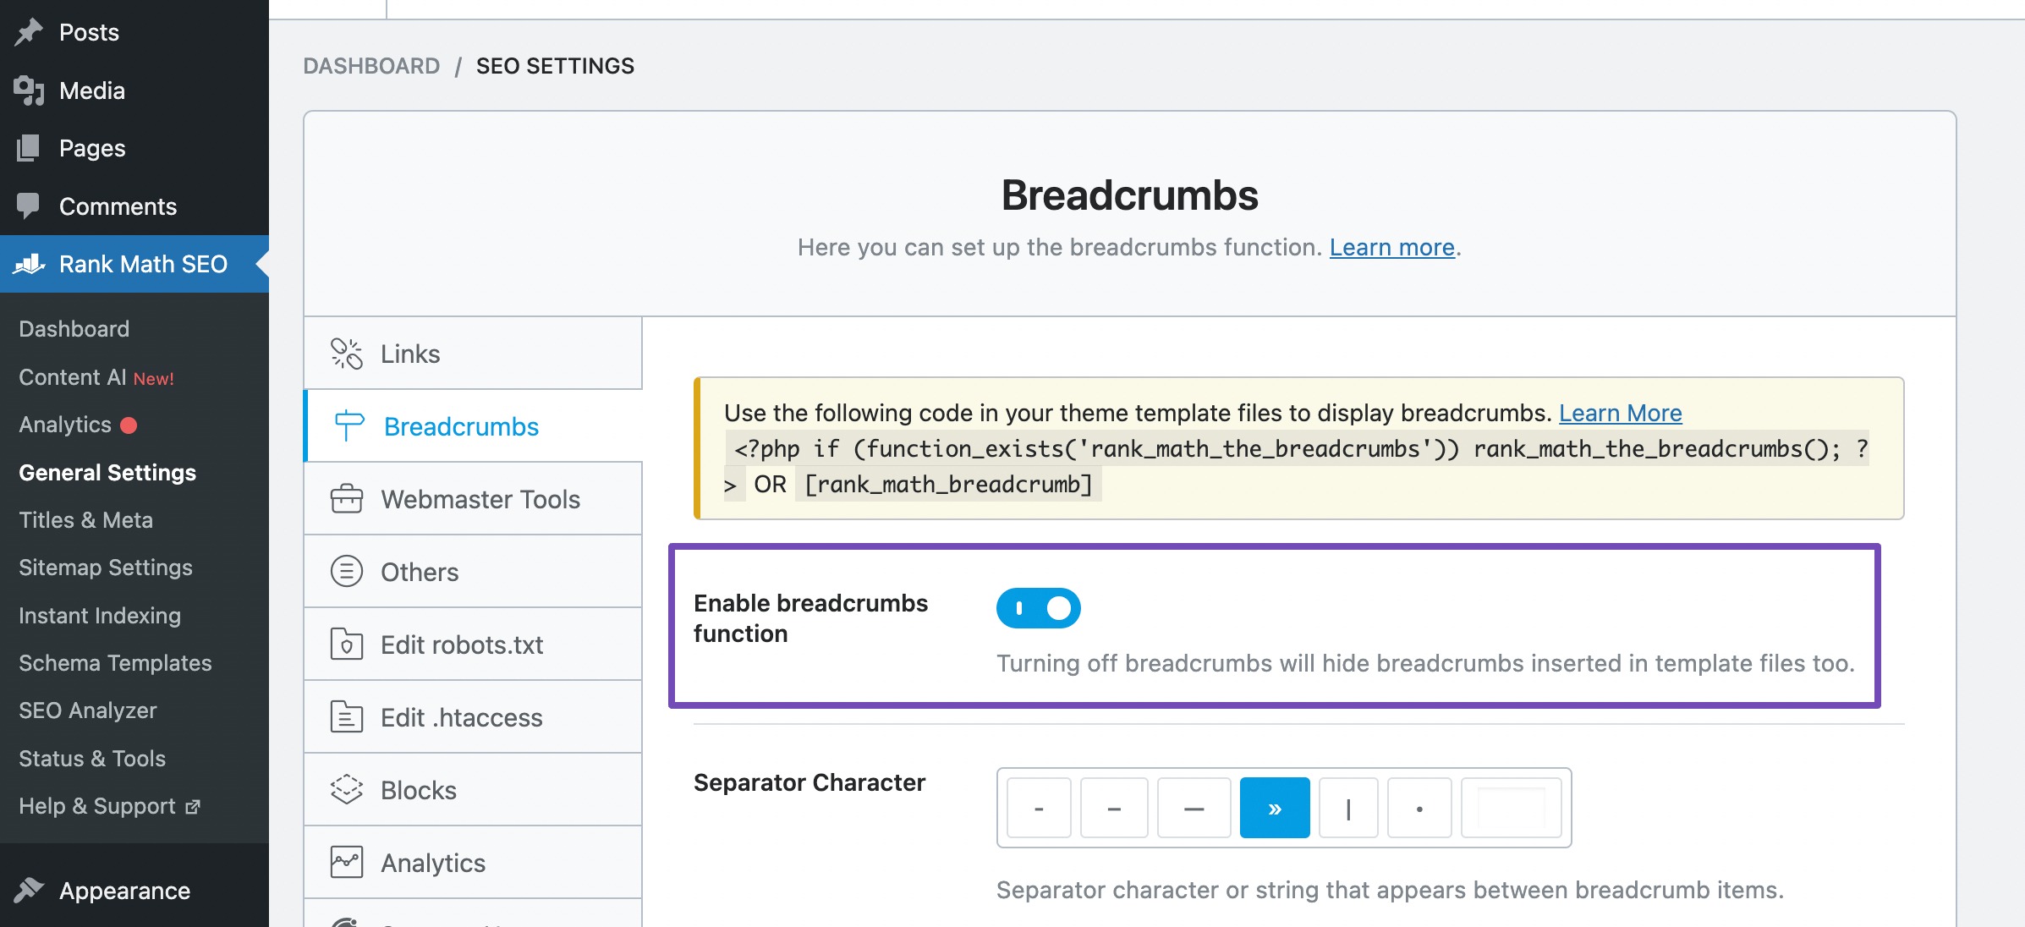This screenshot has height=927, width=2025.
Task: Click the Comments speech bubble icon
Action: pyautogui.click(x=28, y=206)
